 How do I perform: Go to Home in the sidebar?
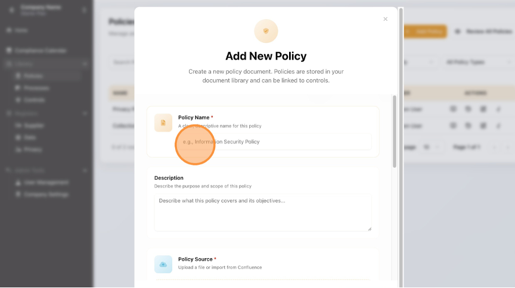[21, 30]
